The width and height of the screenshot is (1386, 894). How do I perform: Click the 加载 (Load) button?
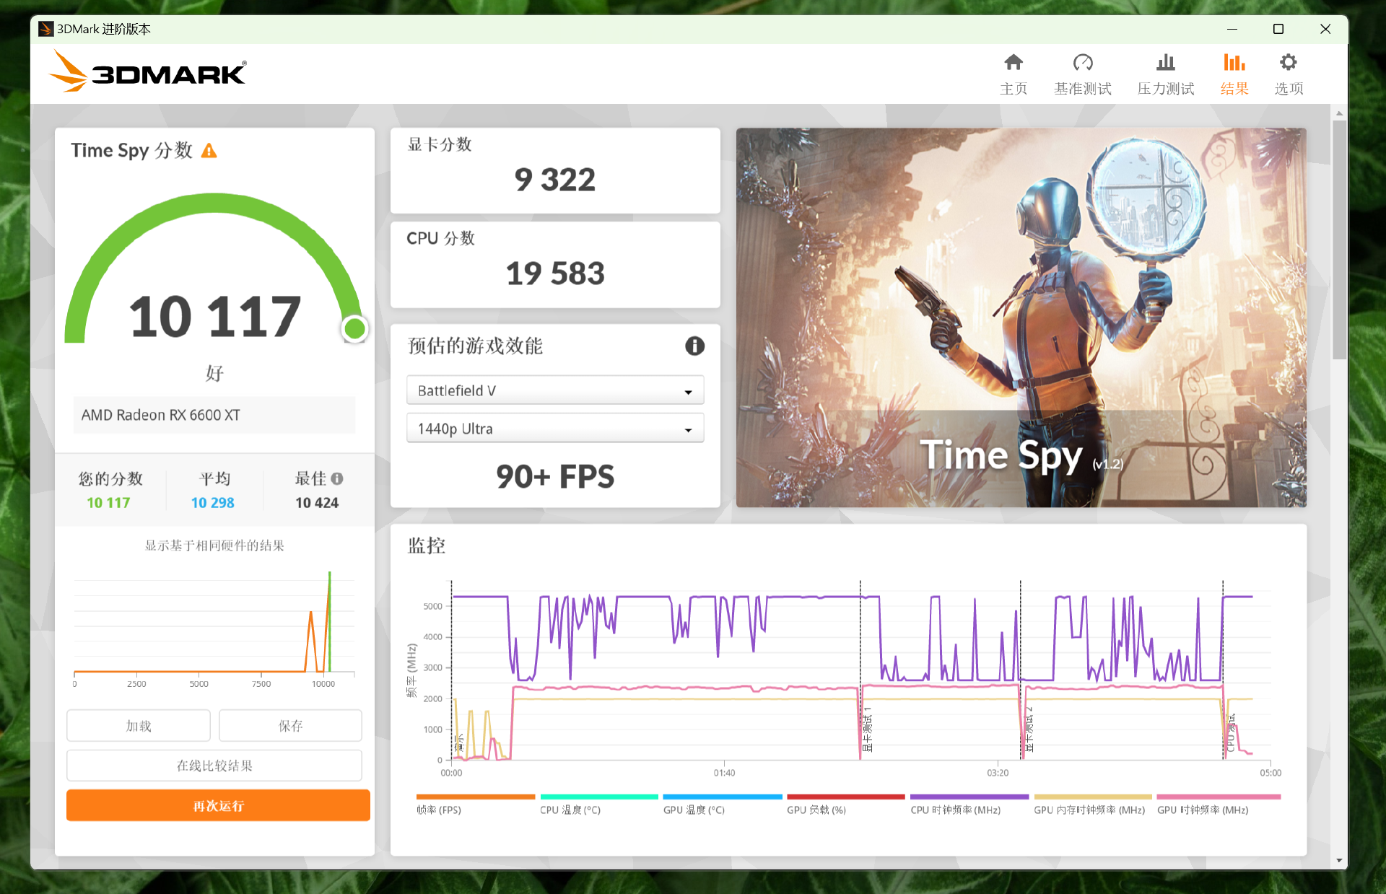point(139,726)
